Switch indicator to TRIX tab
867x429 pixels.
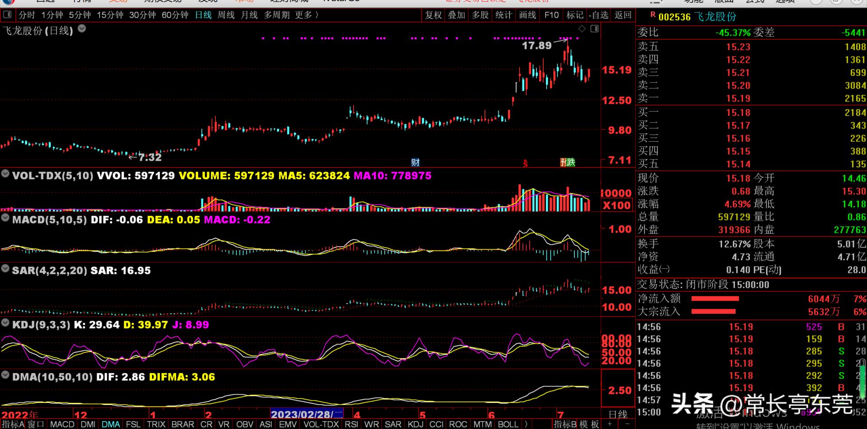[156, 424]
